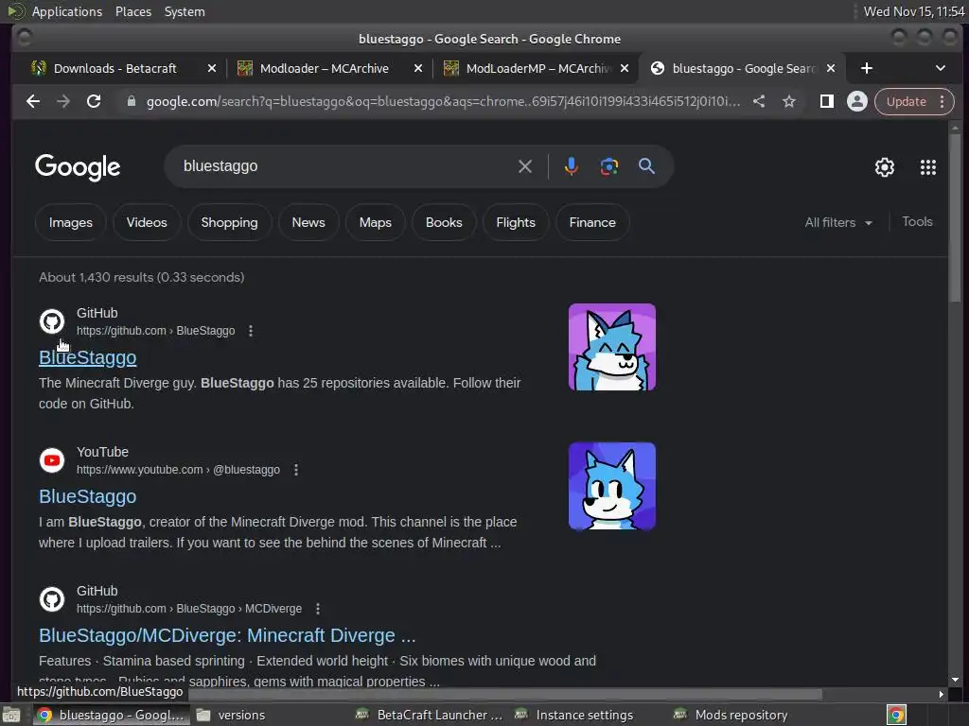Click the horizontal scrollbar right arrow
Image resolution: width=969 pixels, height=726 pixels.
tap(941, 694)
